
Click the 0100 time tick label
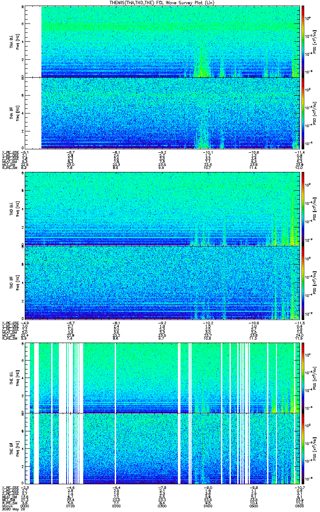click(71, 506)
